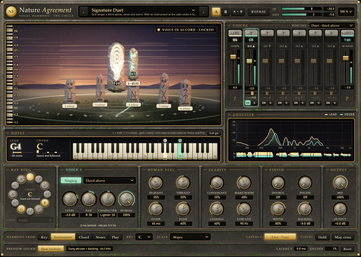Enable voice 2 with its ON button
The width and height of the screenshot is (361, 257).
tap(264, 103)
